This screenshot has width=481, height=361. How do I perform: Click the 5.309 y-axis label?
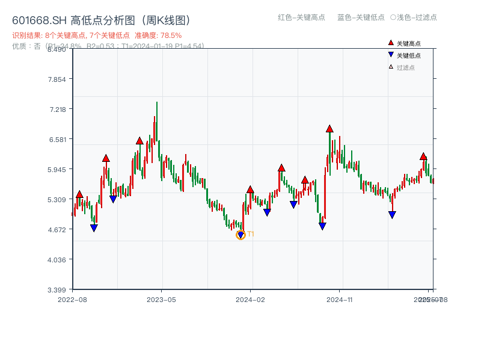[x=57, y=200]
